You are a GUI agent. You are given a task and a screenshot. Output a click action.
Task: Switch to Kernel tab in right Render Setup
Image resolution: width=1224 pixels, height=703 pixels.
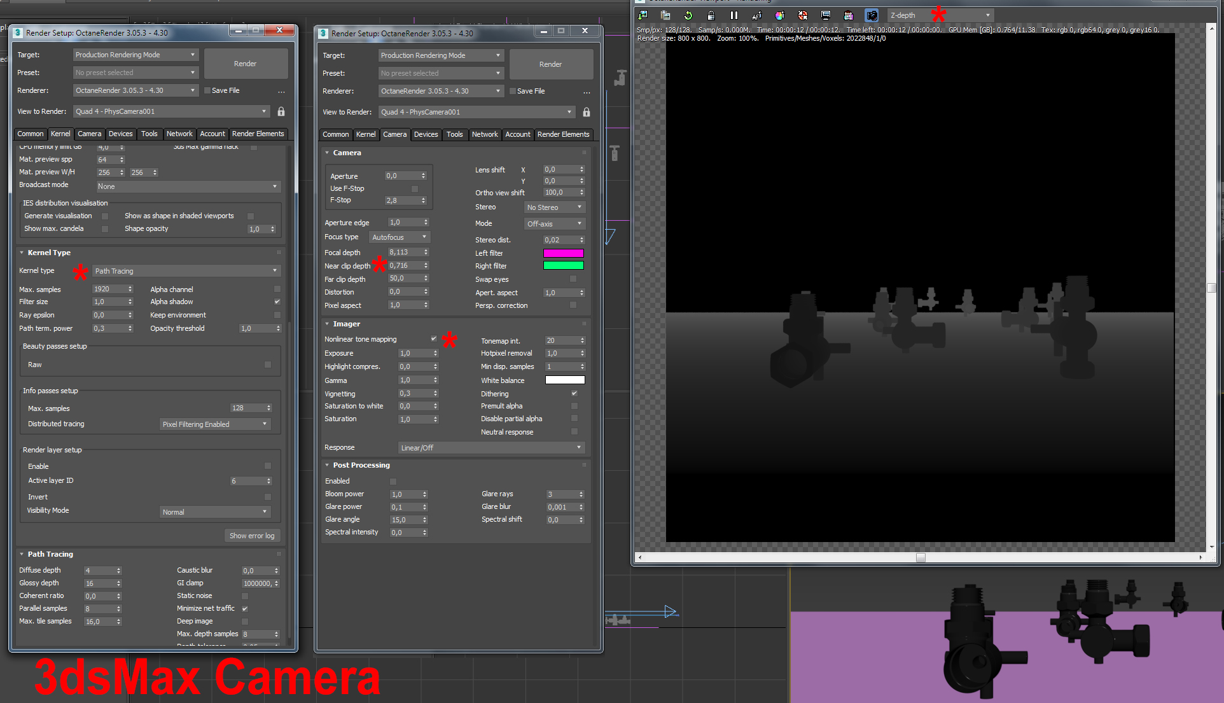point(366,134)
